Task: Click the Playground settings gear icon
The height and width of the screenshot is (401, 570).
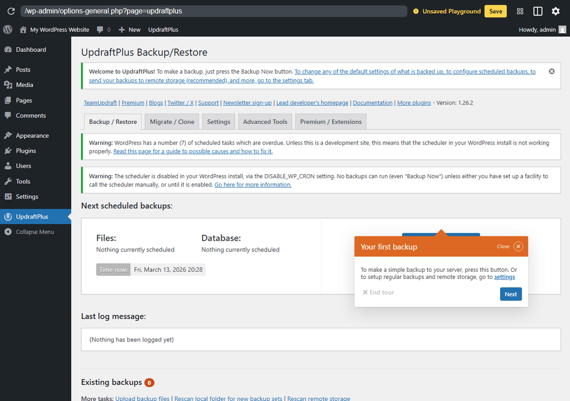Action: [x=556, y=11]
